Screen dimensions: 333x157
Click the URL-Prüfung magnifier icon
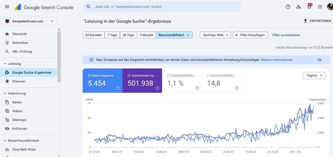(x=7, y=52)
